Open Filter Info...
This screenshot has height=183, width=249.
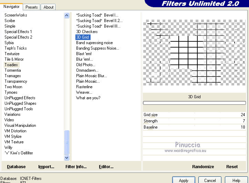tap(76, 167)
